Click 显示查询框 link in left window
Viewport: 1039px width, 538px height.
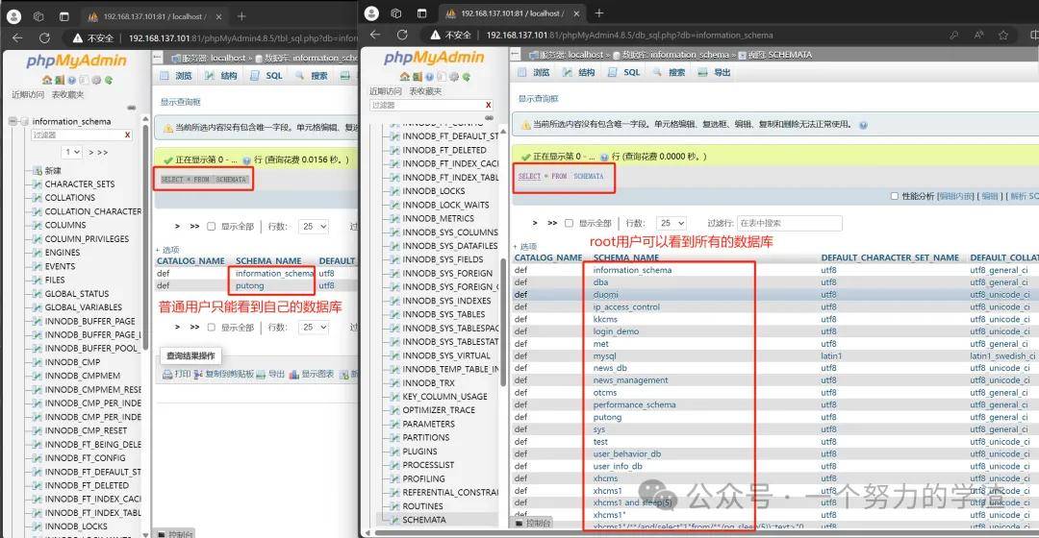pyautogui.click(x=180, y=102)
